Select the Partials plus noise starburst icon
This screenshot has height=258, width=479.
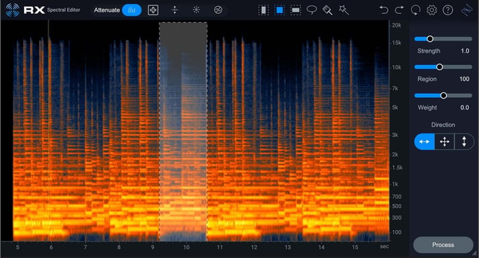(196, 10)
